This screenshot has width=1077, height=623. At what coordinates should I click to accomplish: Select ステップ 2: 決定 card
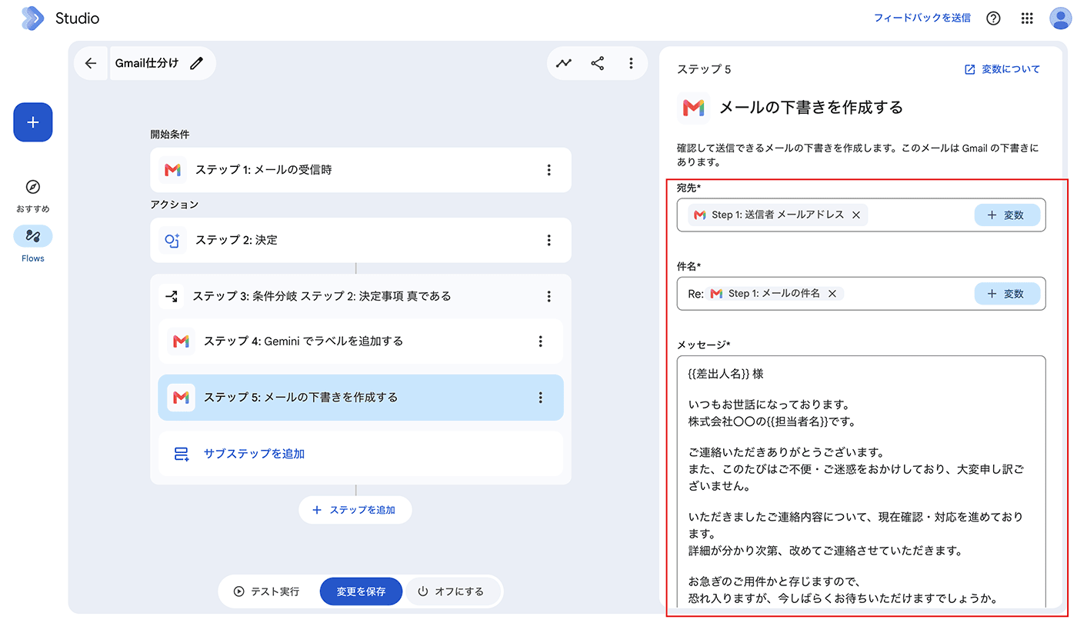point(361,240)
